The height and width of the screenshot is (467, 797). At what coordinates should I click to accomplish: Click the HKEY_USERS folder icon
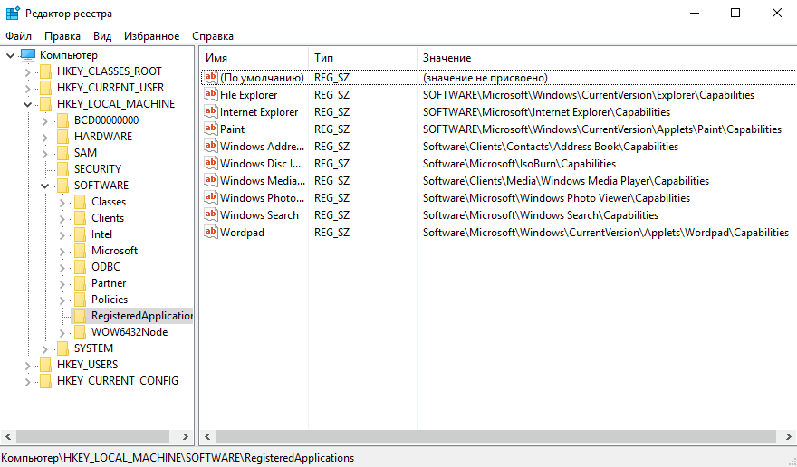[46, 365]
